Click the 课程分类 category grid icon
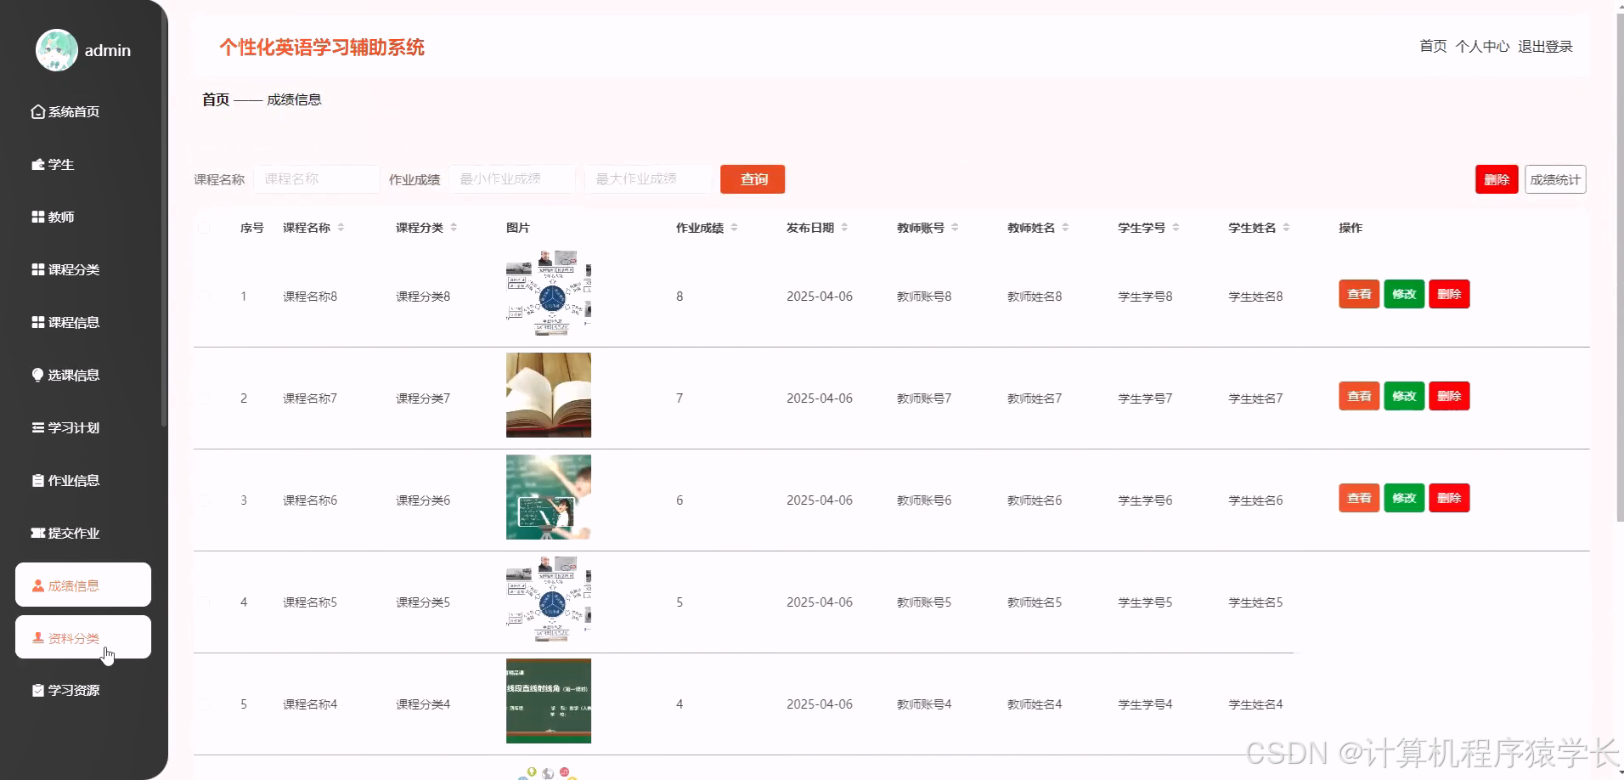Viewport: 1624px width, 780px height. click(37, 269)
